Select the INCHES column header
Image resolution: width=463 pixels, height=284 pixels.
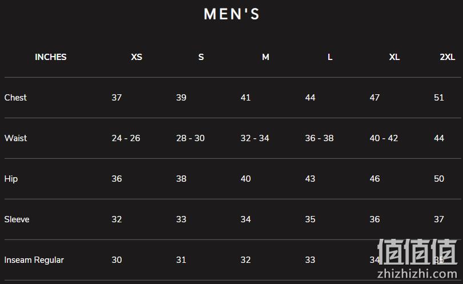point(50,57)
